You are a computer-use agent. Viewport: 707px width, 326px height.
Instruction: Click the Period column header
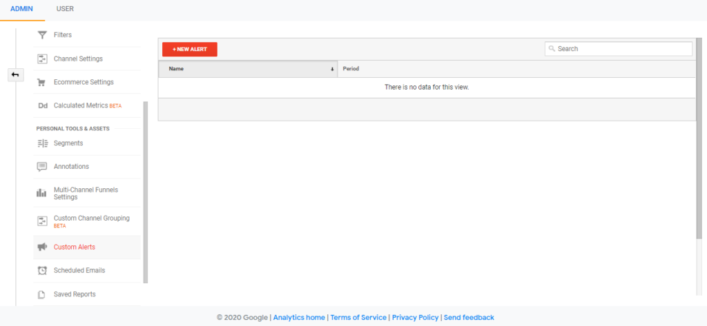pos(516,69)
